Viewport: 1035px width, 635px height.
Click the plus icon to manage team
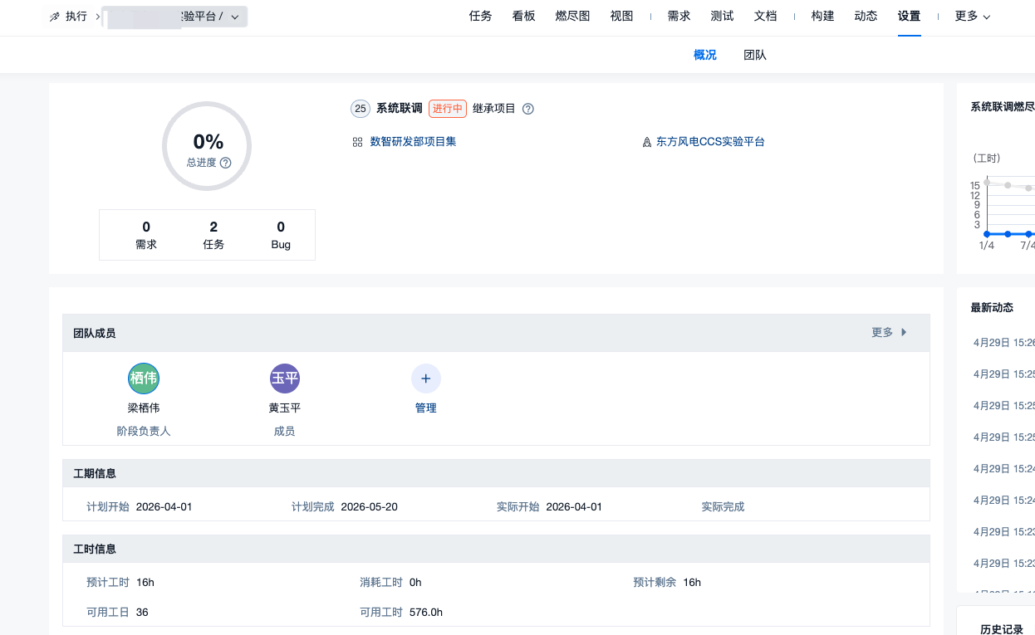(426, 379)
